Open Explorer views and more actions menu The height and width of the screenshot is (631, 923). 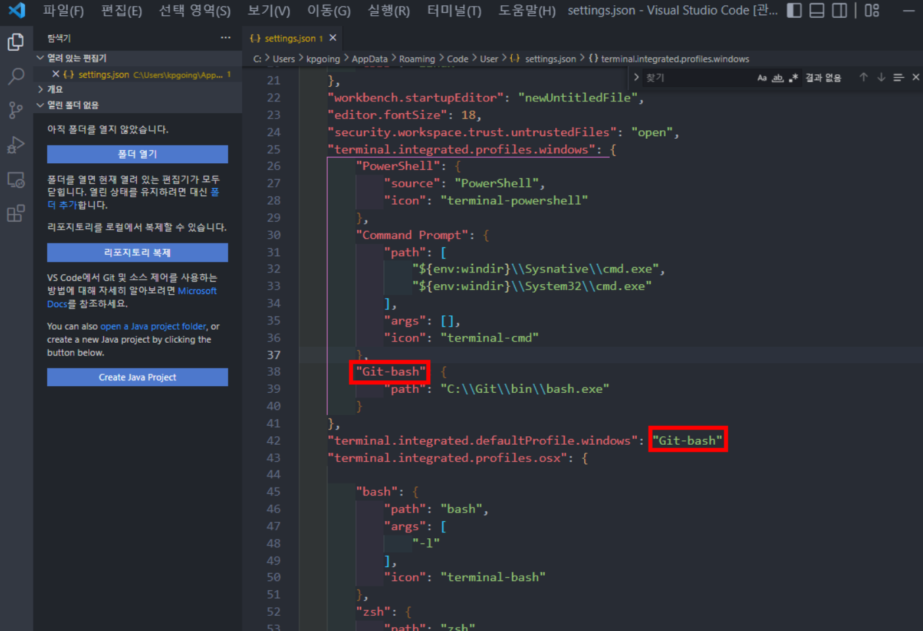point(226,38)
